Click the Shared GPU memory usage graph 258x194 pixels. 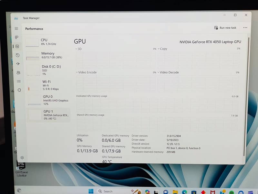[157, 124]
